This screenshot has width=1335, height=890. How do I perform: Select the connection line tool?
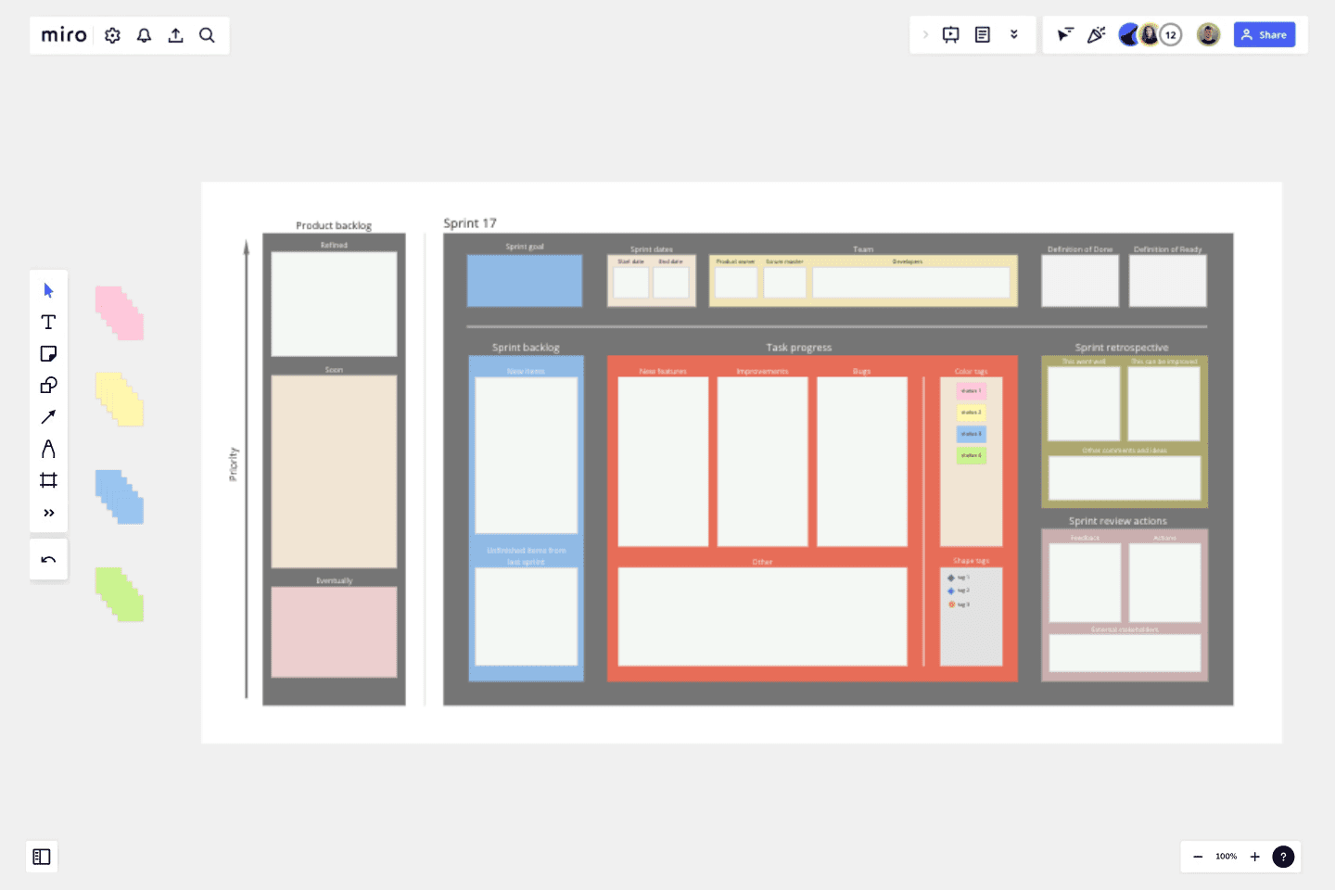coord(48,416)
